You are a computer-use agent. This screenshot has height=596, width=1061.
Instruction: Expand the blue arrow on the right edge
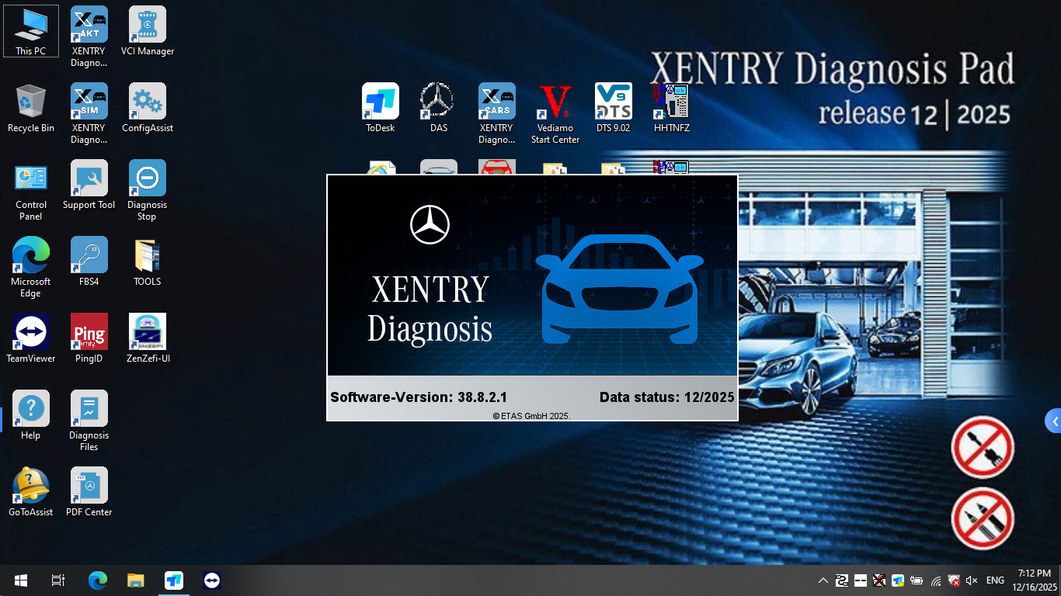pos(1054,421)
